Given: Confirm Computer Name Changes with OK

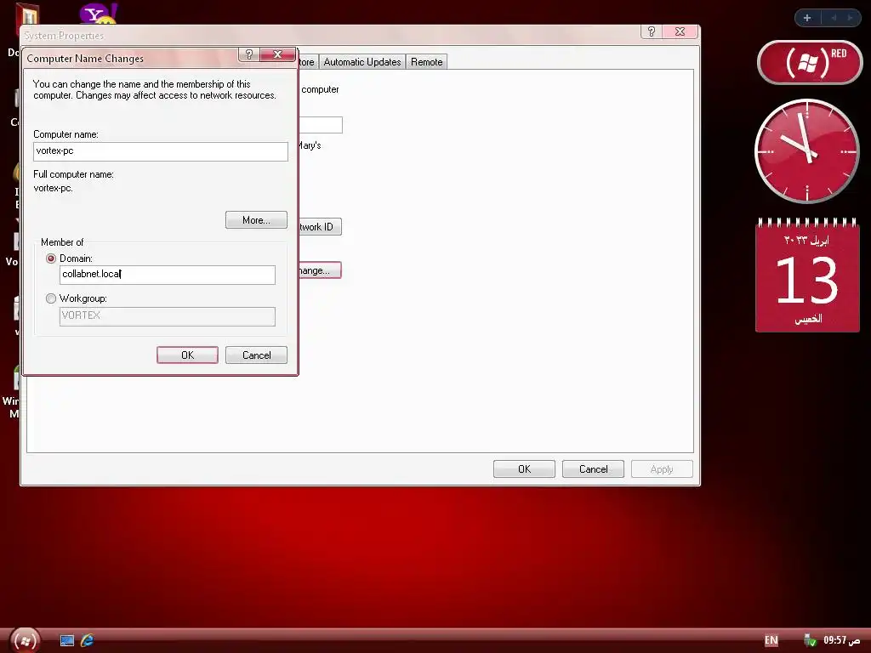Looking at the screenshot, I should pos(187,355).
